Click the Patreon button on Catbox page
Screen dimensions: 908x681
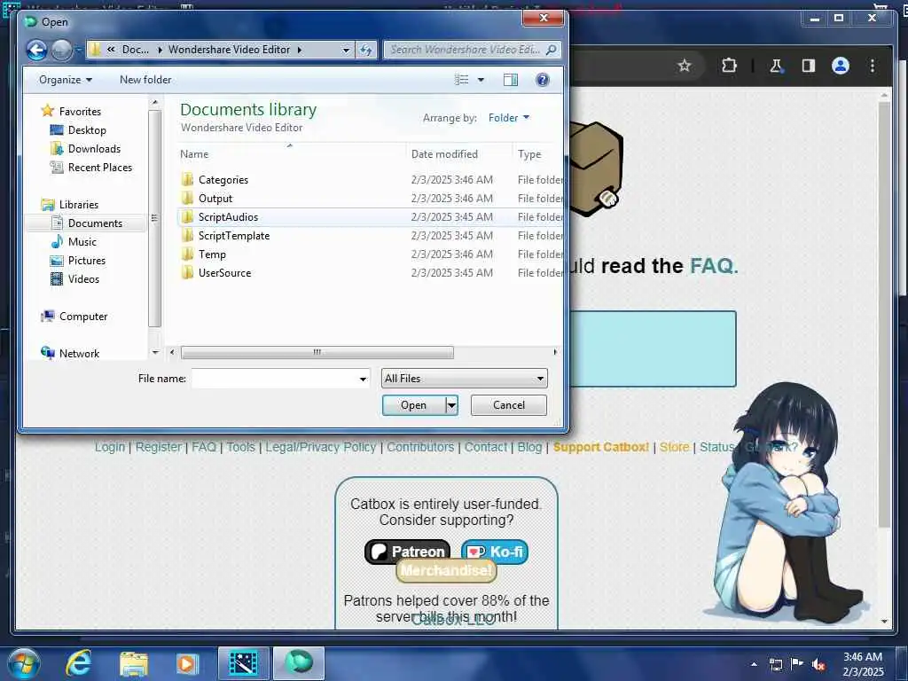pyautogui.click(x=408, y=552)
